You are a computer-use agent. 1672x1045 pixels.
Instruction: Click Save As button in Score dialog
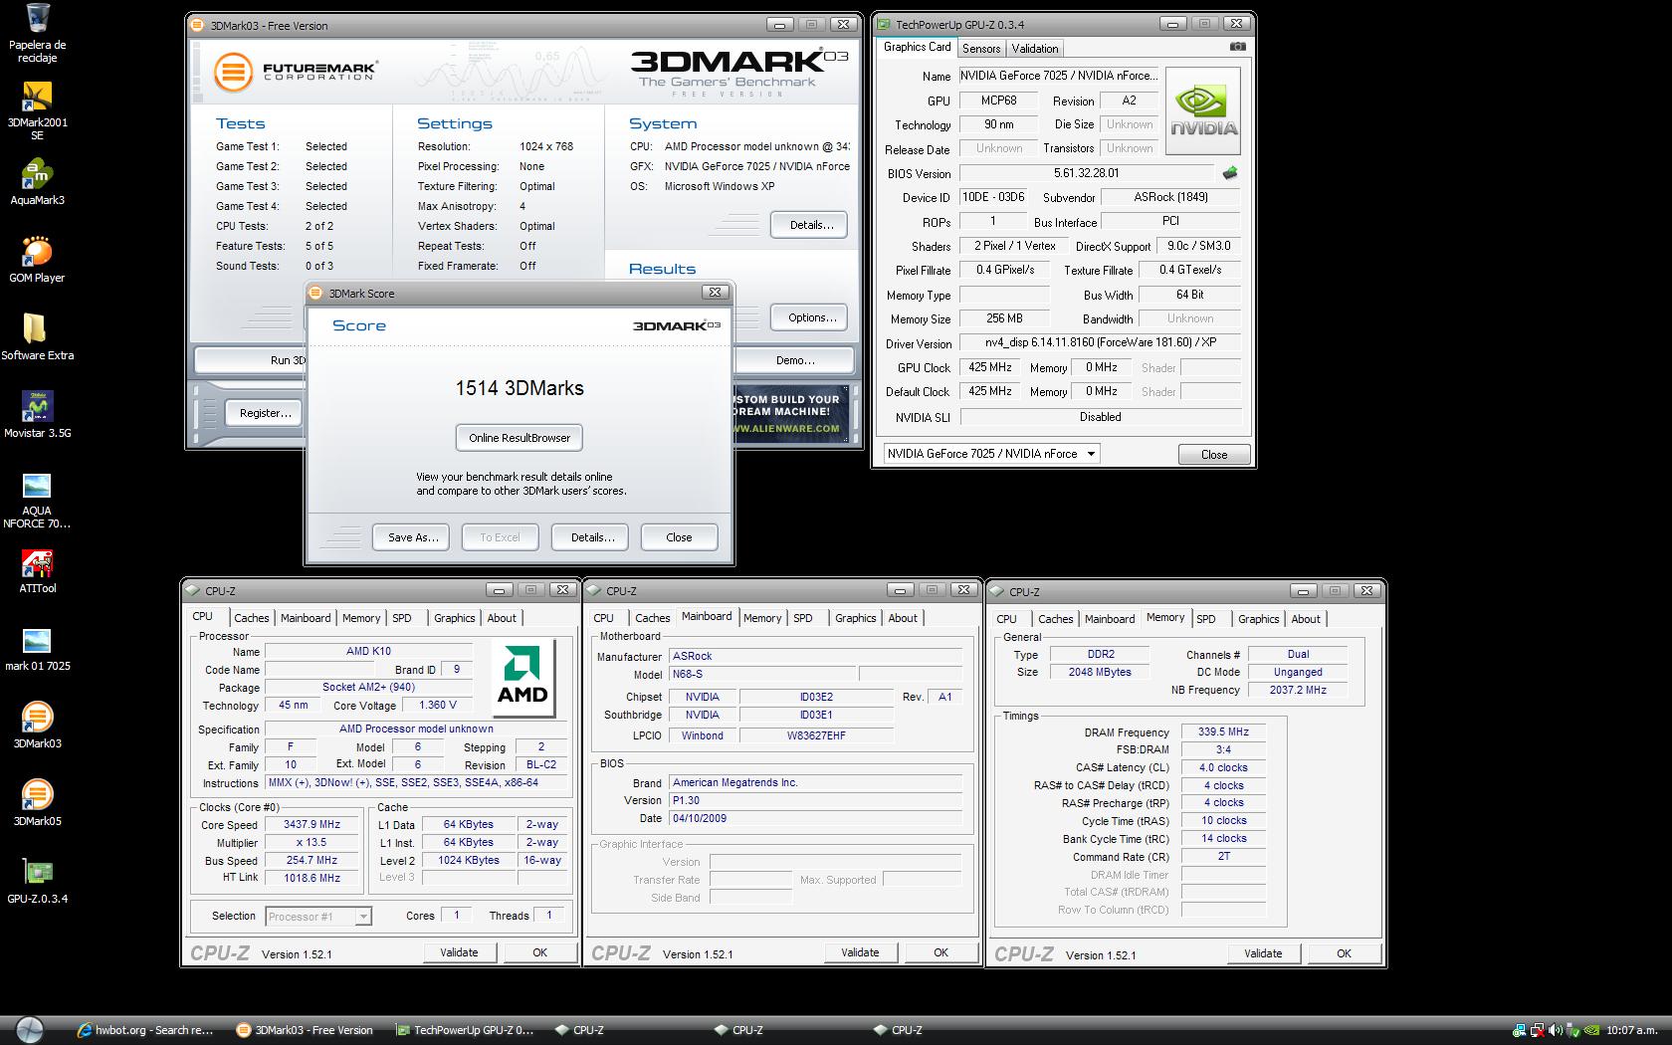click(412, 537)
